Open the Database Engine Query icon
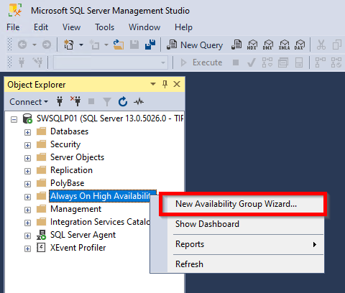345x293 pixels. tap(236, 45)
